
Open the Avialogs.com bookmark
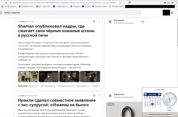[x=75, y=6]
